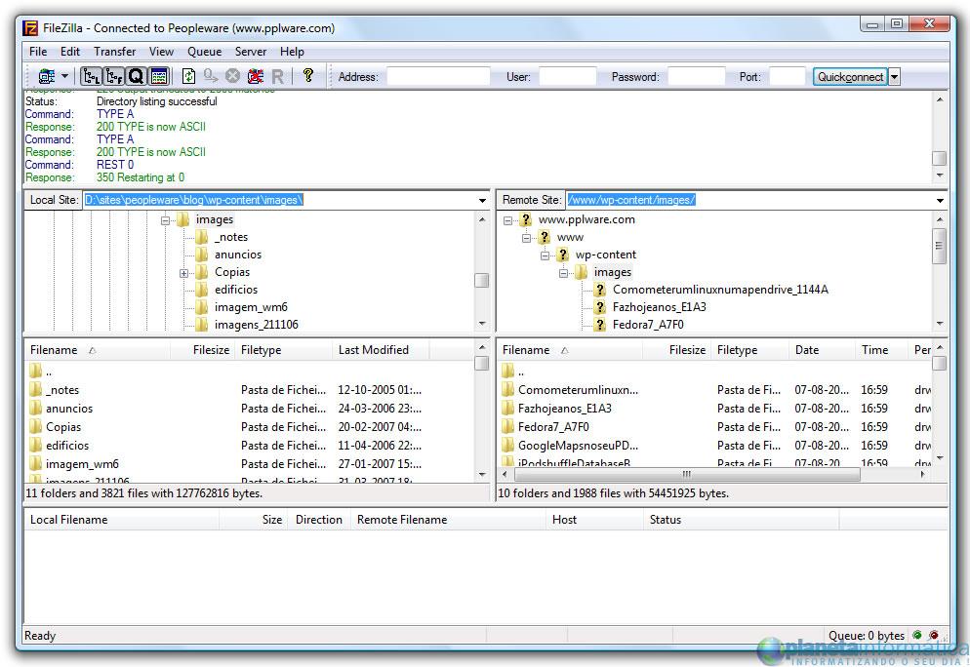Select imagem_wm6 folder in local tree
This screenshot has height=667, width=970.
click(x=251, y=306)
